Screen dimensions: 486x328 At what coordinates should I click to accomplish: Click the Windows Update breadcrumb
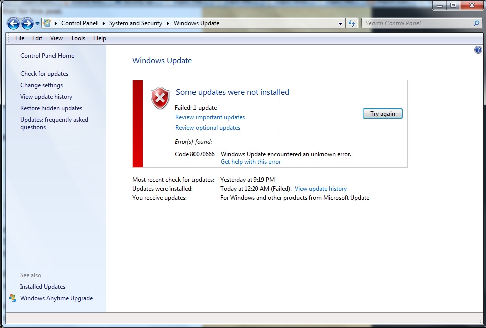(x=197, y=23)
